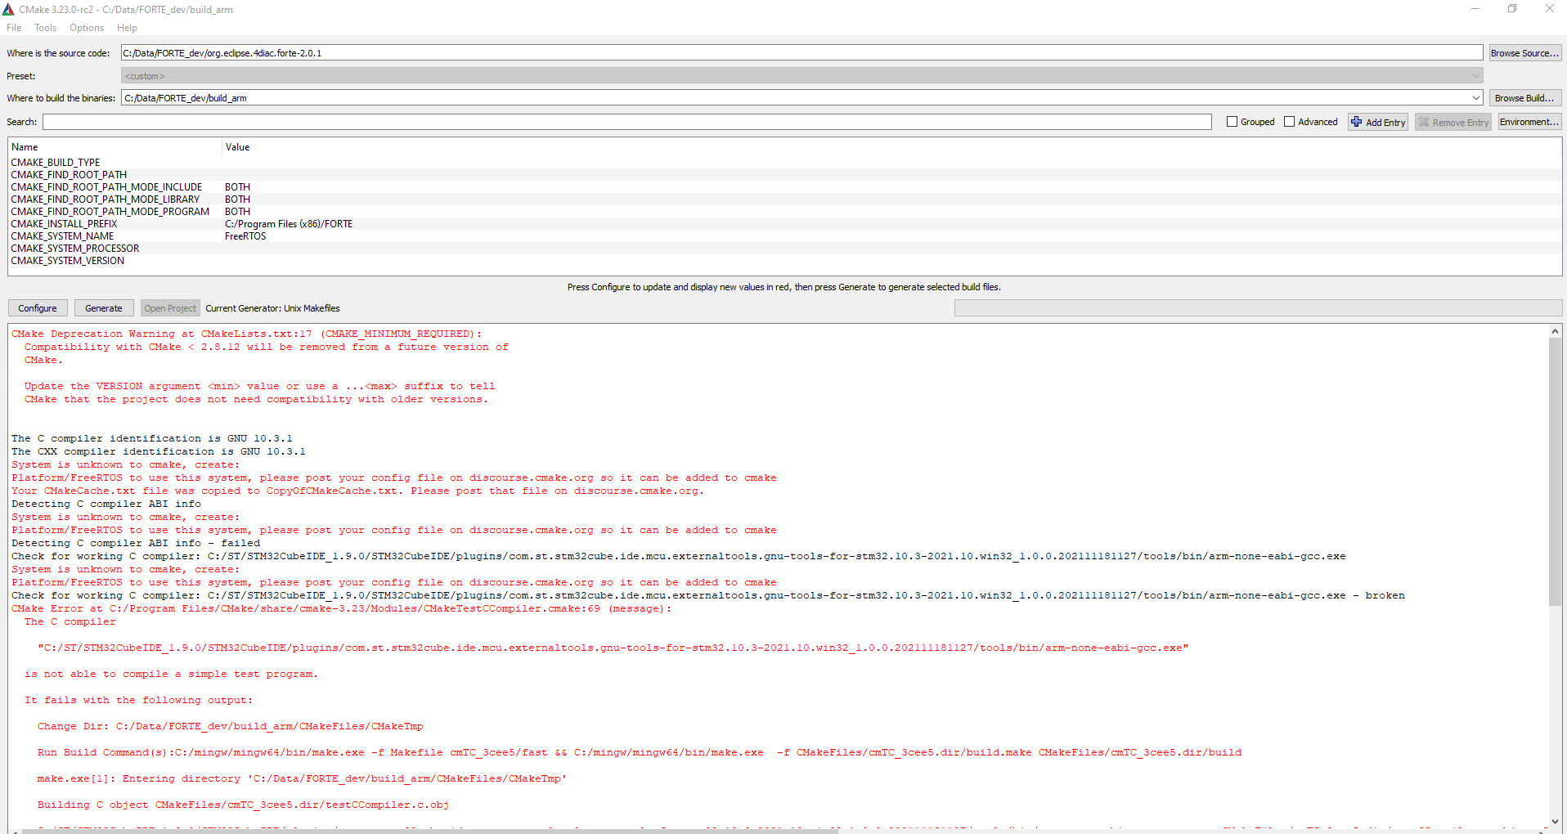Image resolution: width=1567 pixels, height=834 pixels.
Task: Click the Browse Build button
Action: (1525, 98)
